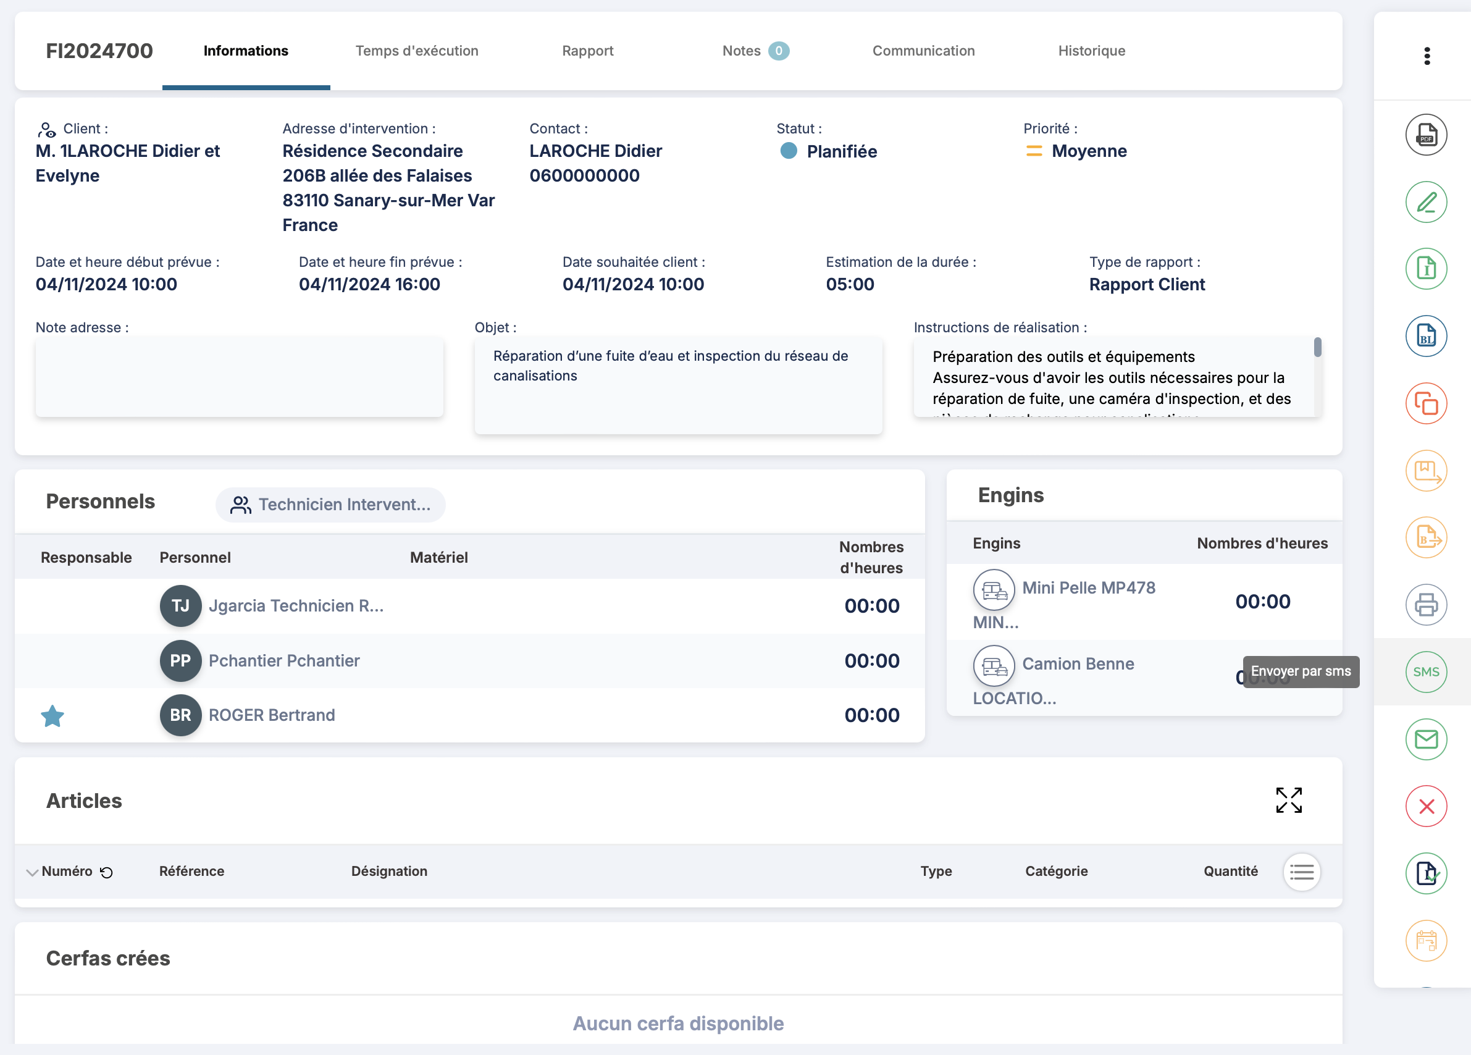Open the three-dot vertical menu
This screenshot has height=1055, width=1471.
click(1427, 56)
